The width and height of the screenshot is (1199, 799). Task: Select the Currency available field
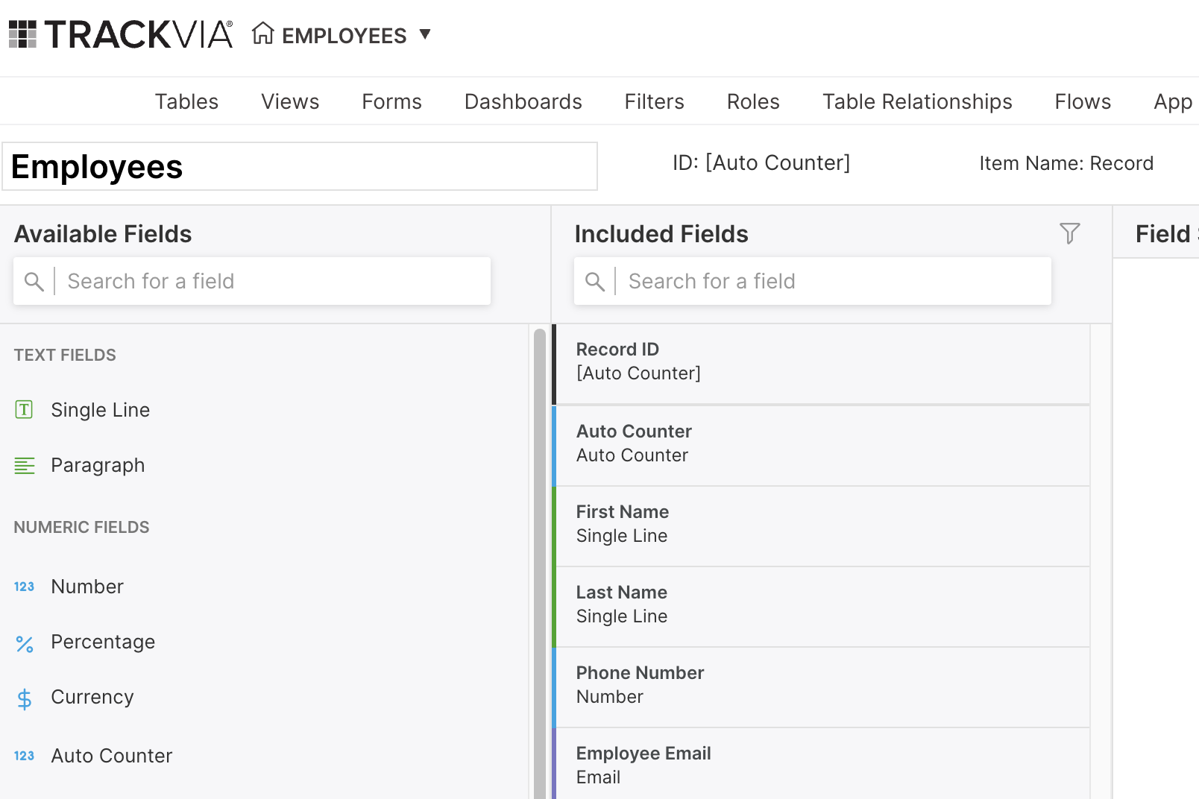click(92, 697)
